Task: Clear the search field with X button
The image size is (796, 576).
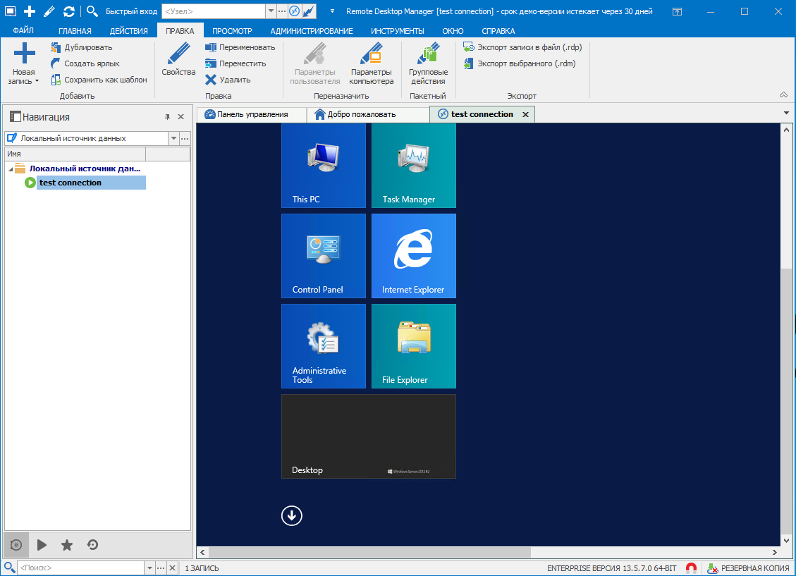Action: click(173, 568)
